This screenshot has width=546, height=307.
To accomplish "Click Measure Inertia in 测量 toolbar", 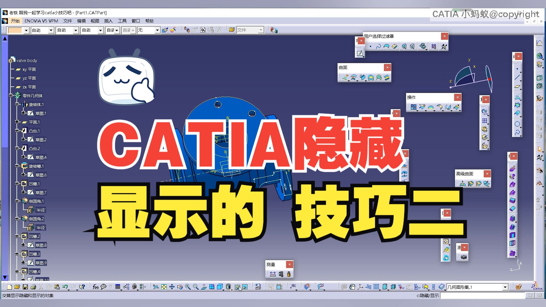I will 289,274.
